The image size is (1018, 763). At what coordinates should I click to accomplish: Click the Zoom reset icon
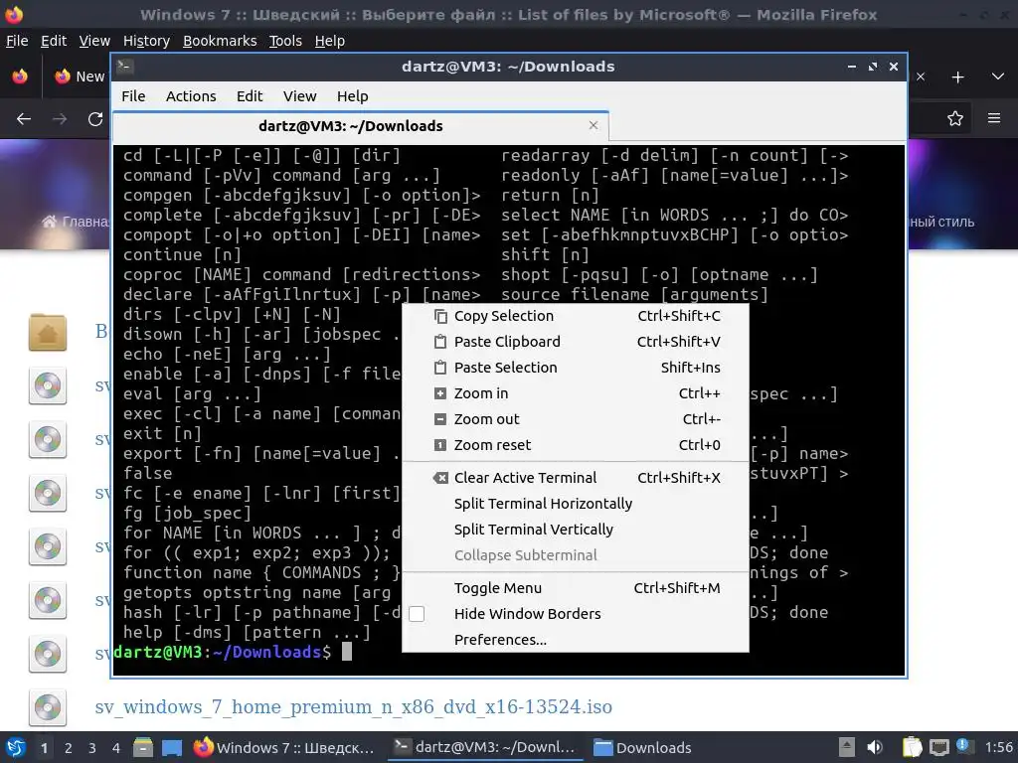[440, 446]
